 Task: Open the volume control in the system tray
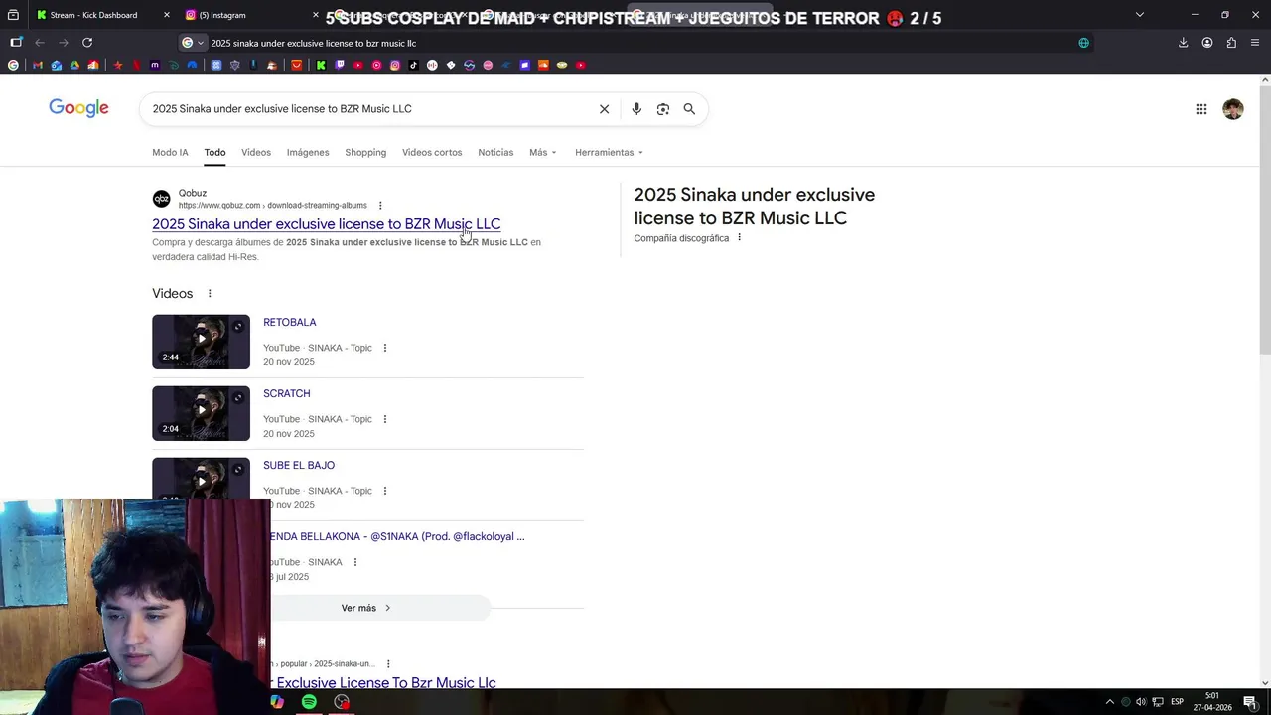1141,702
